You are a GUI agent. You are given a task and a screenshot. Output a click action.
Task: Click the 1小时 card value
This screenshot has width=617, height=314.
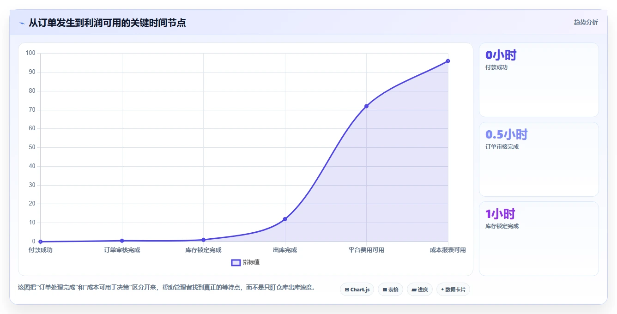[x=500, y=214]
